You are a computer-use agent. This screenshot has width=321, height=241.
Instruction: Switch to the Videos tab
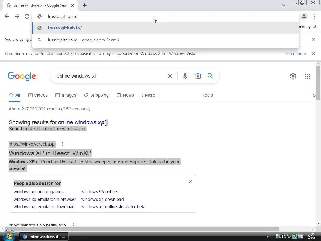38,95
